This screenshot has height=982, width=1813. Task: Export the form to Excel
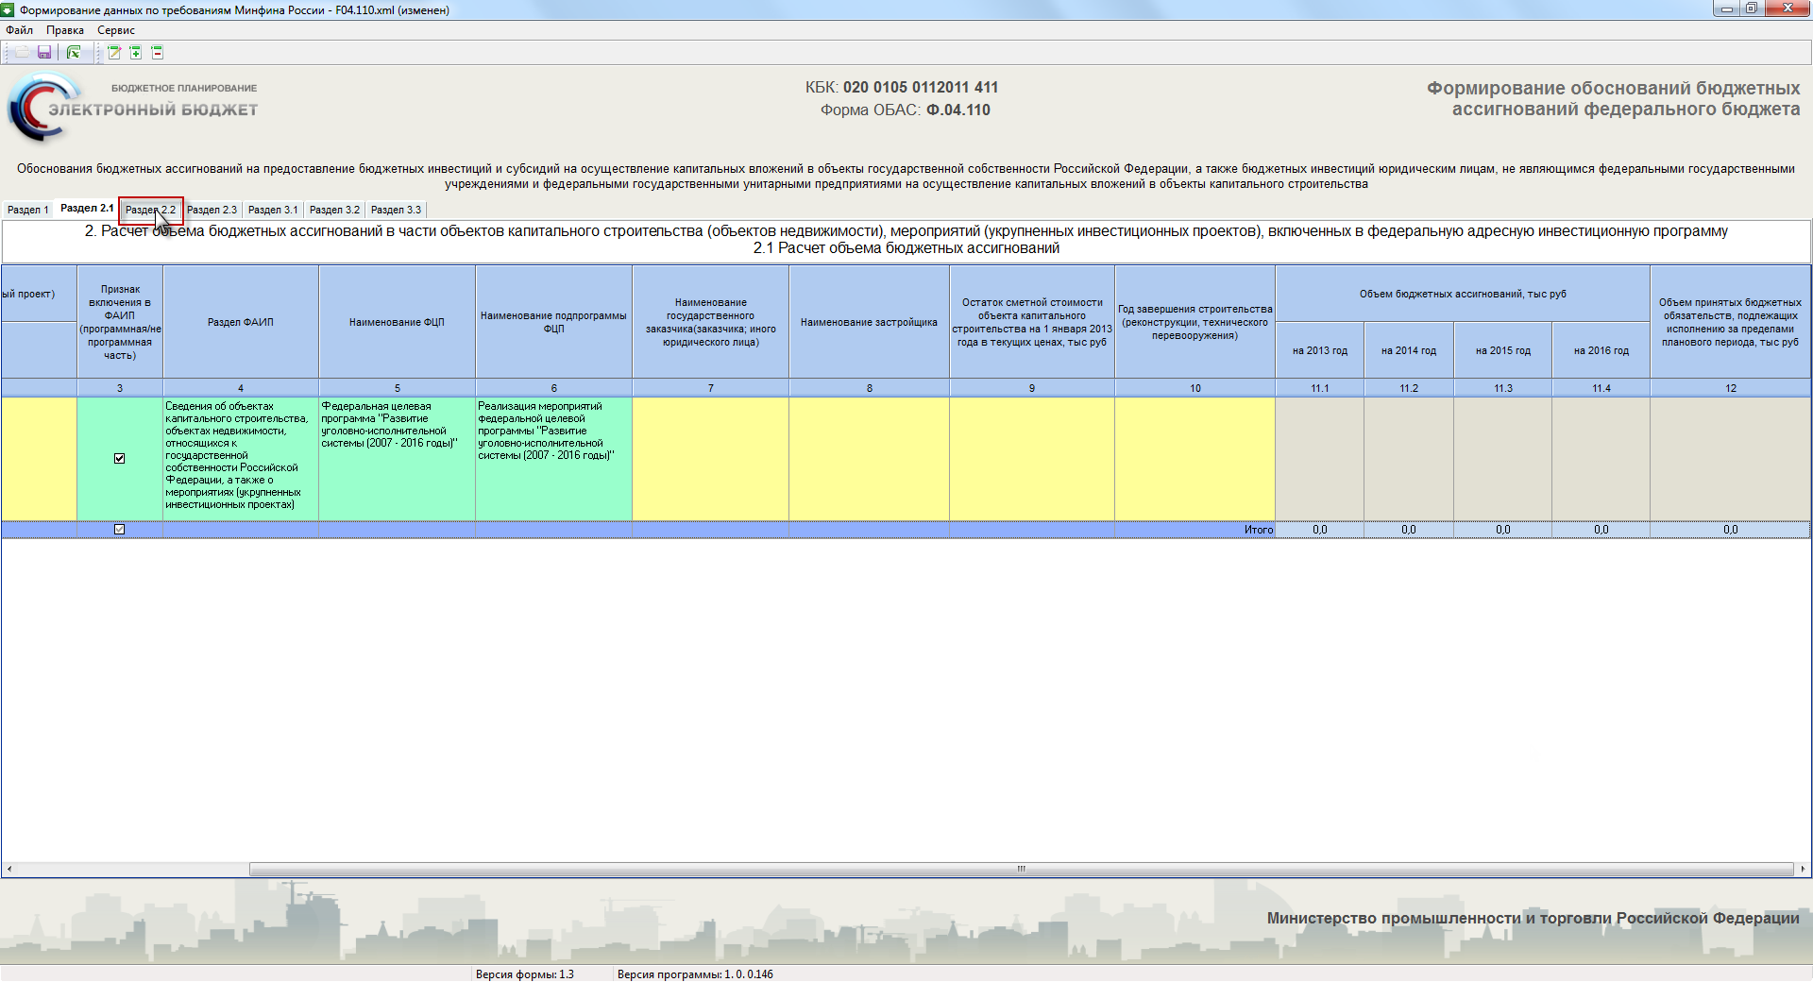tap(74, 53)
